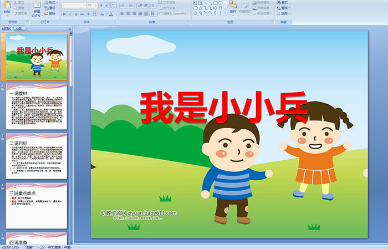388x249 pixels.
Task: Select slide 4 thumbnail 三说重点难点
Action: (x=37, y=205)
